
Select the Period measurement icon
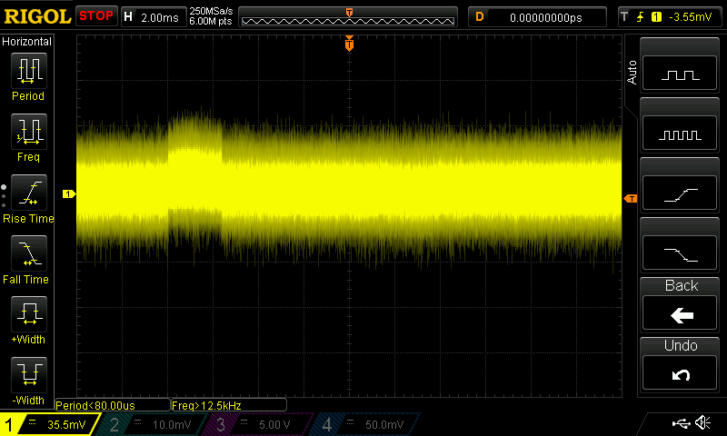coord(29,71)
